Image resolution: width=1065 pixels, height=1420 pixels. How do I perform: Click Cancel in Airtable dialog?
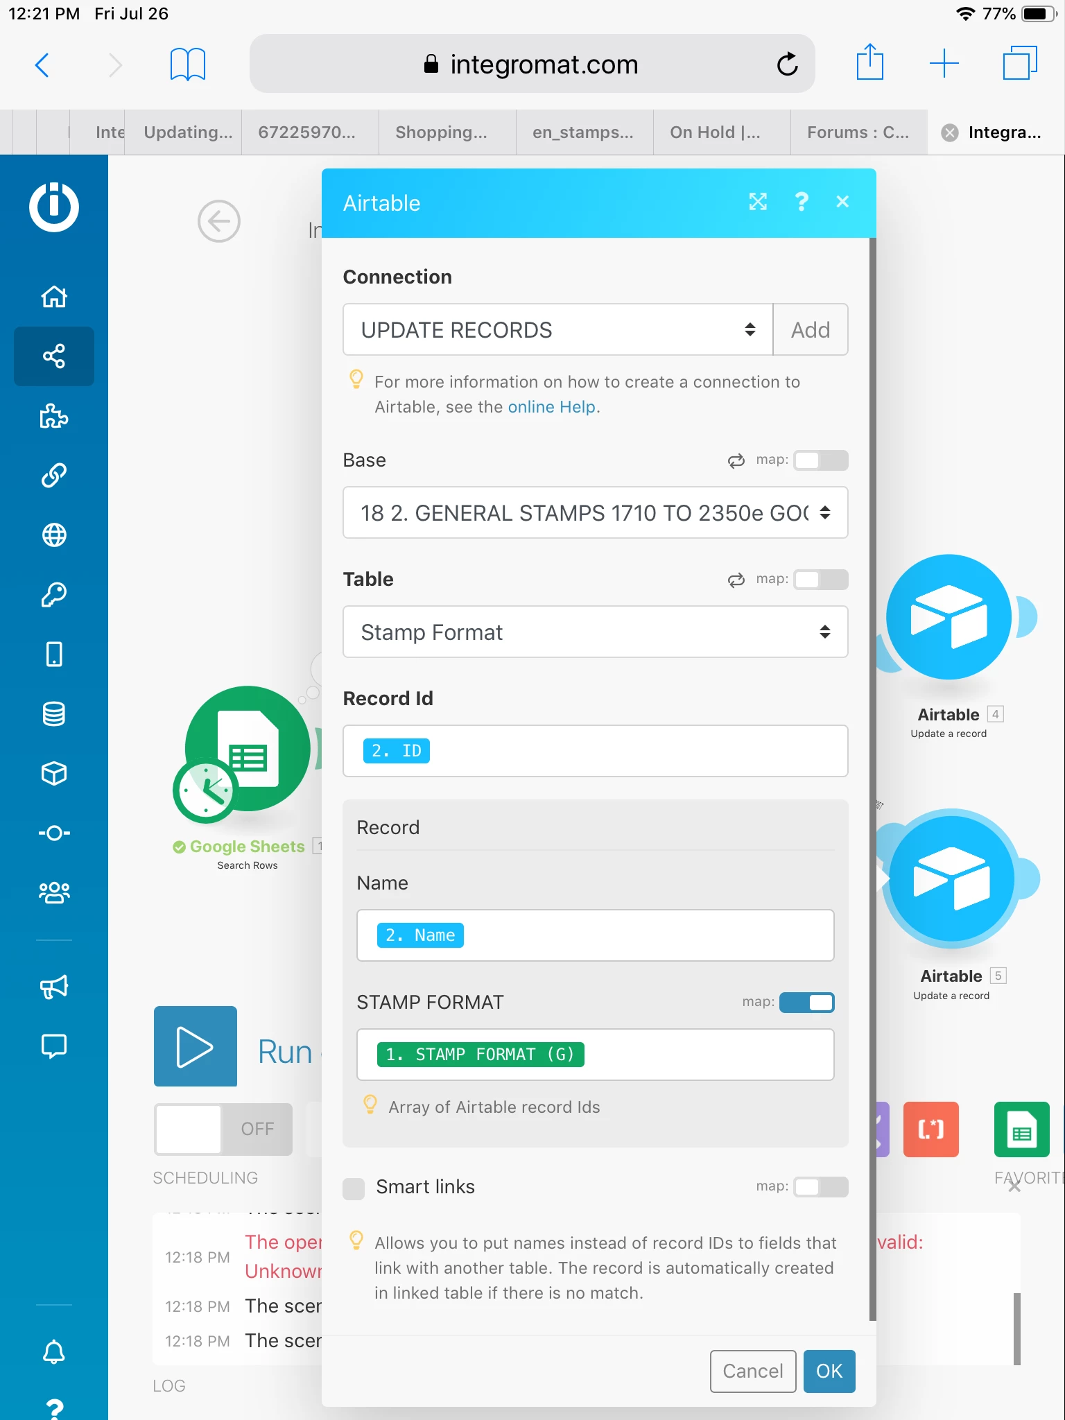753,1371
